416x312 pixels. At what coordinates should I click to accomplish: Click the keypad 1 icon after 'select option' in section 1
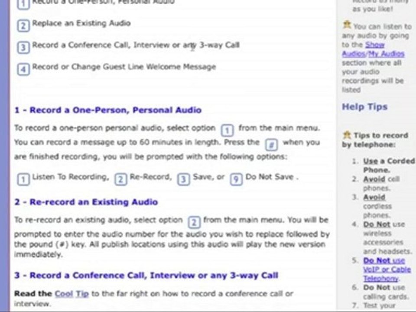227,130
